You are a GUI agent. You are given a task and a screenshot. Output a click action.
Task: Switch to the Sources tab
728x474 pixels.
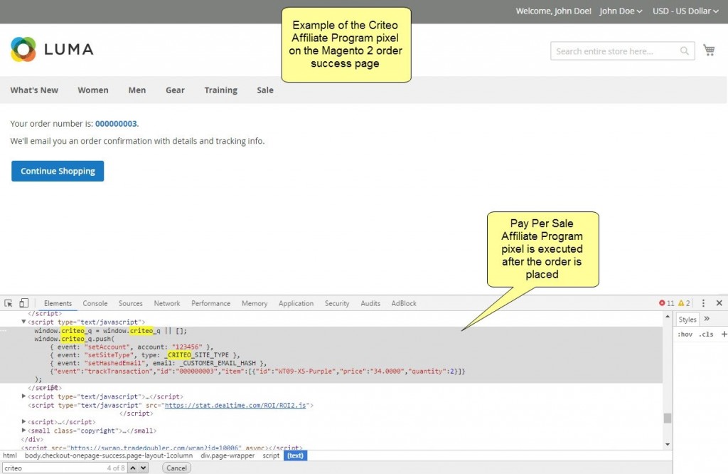pos(131,303)
